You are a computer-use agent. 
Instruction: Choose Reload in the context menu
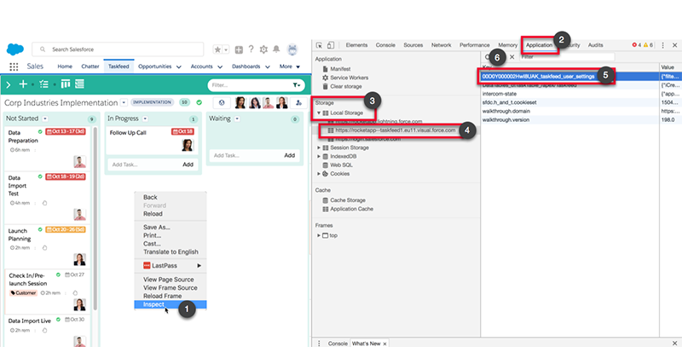tap(170, 213)
